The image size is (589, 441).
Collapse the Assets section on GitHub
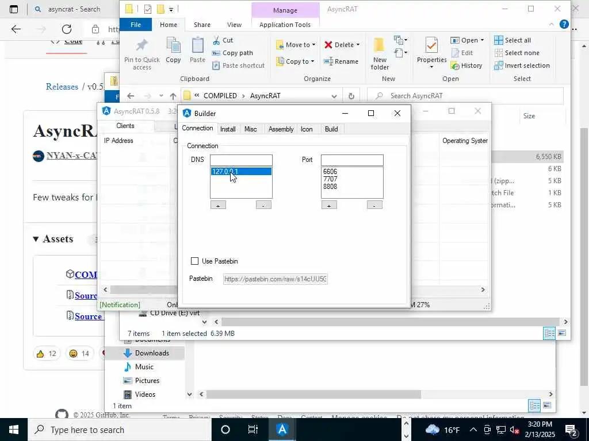36,239
